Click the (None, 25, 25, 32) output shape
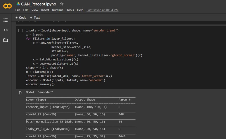Image resolution: width=226 pixels, height=139 pixels. coord(90,136)
